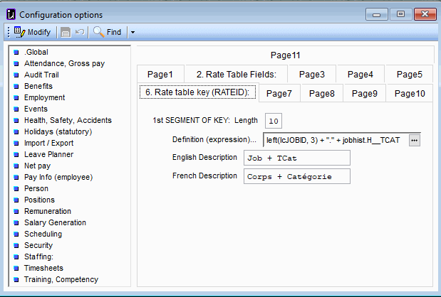The image size is (441, 297).
Task: Switch to Page10 tab
Action: click(410, 94)
